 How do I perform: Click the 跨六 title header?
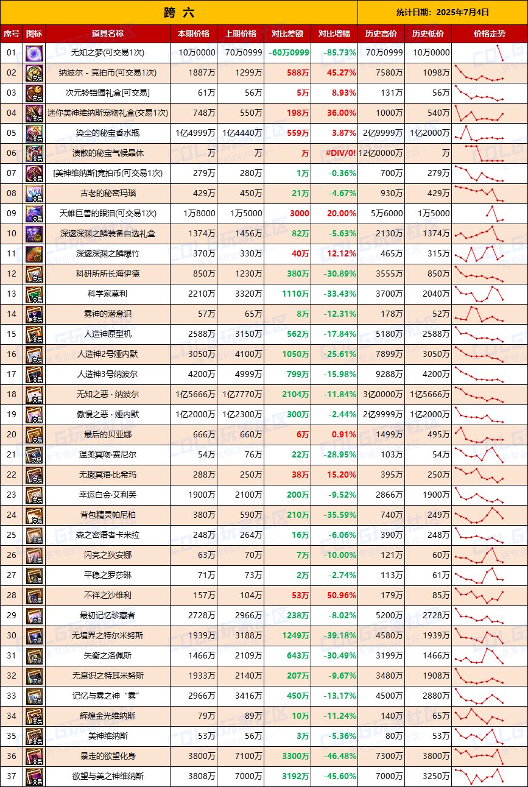pyautogui.click(x=179, y=12)
